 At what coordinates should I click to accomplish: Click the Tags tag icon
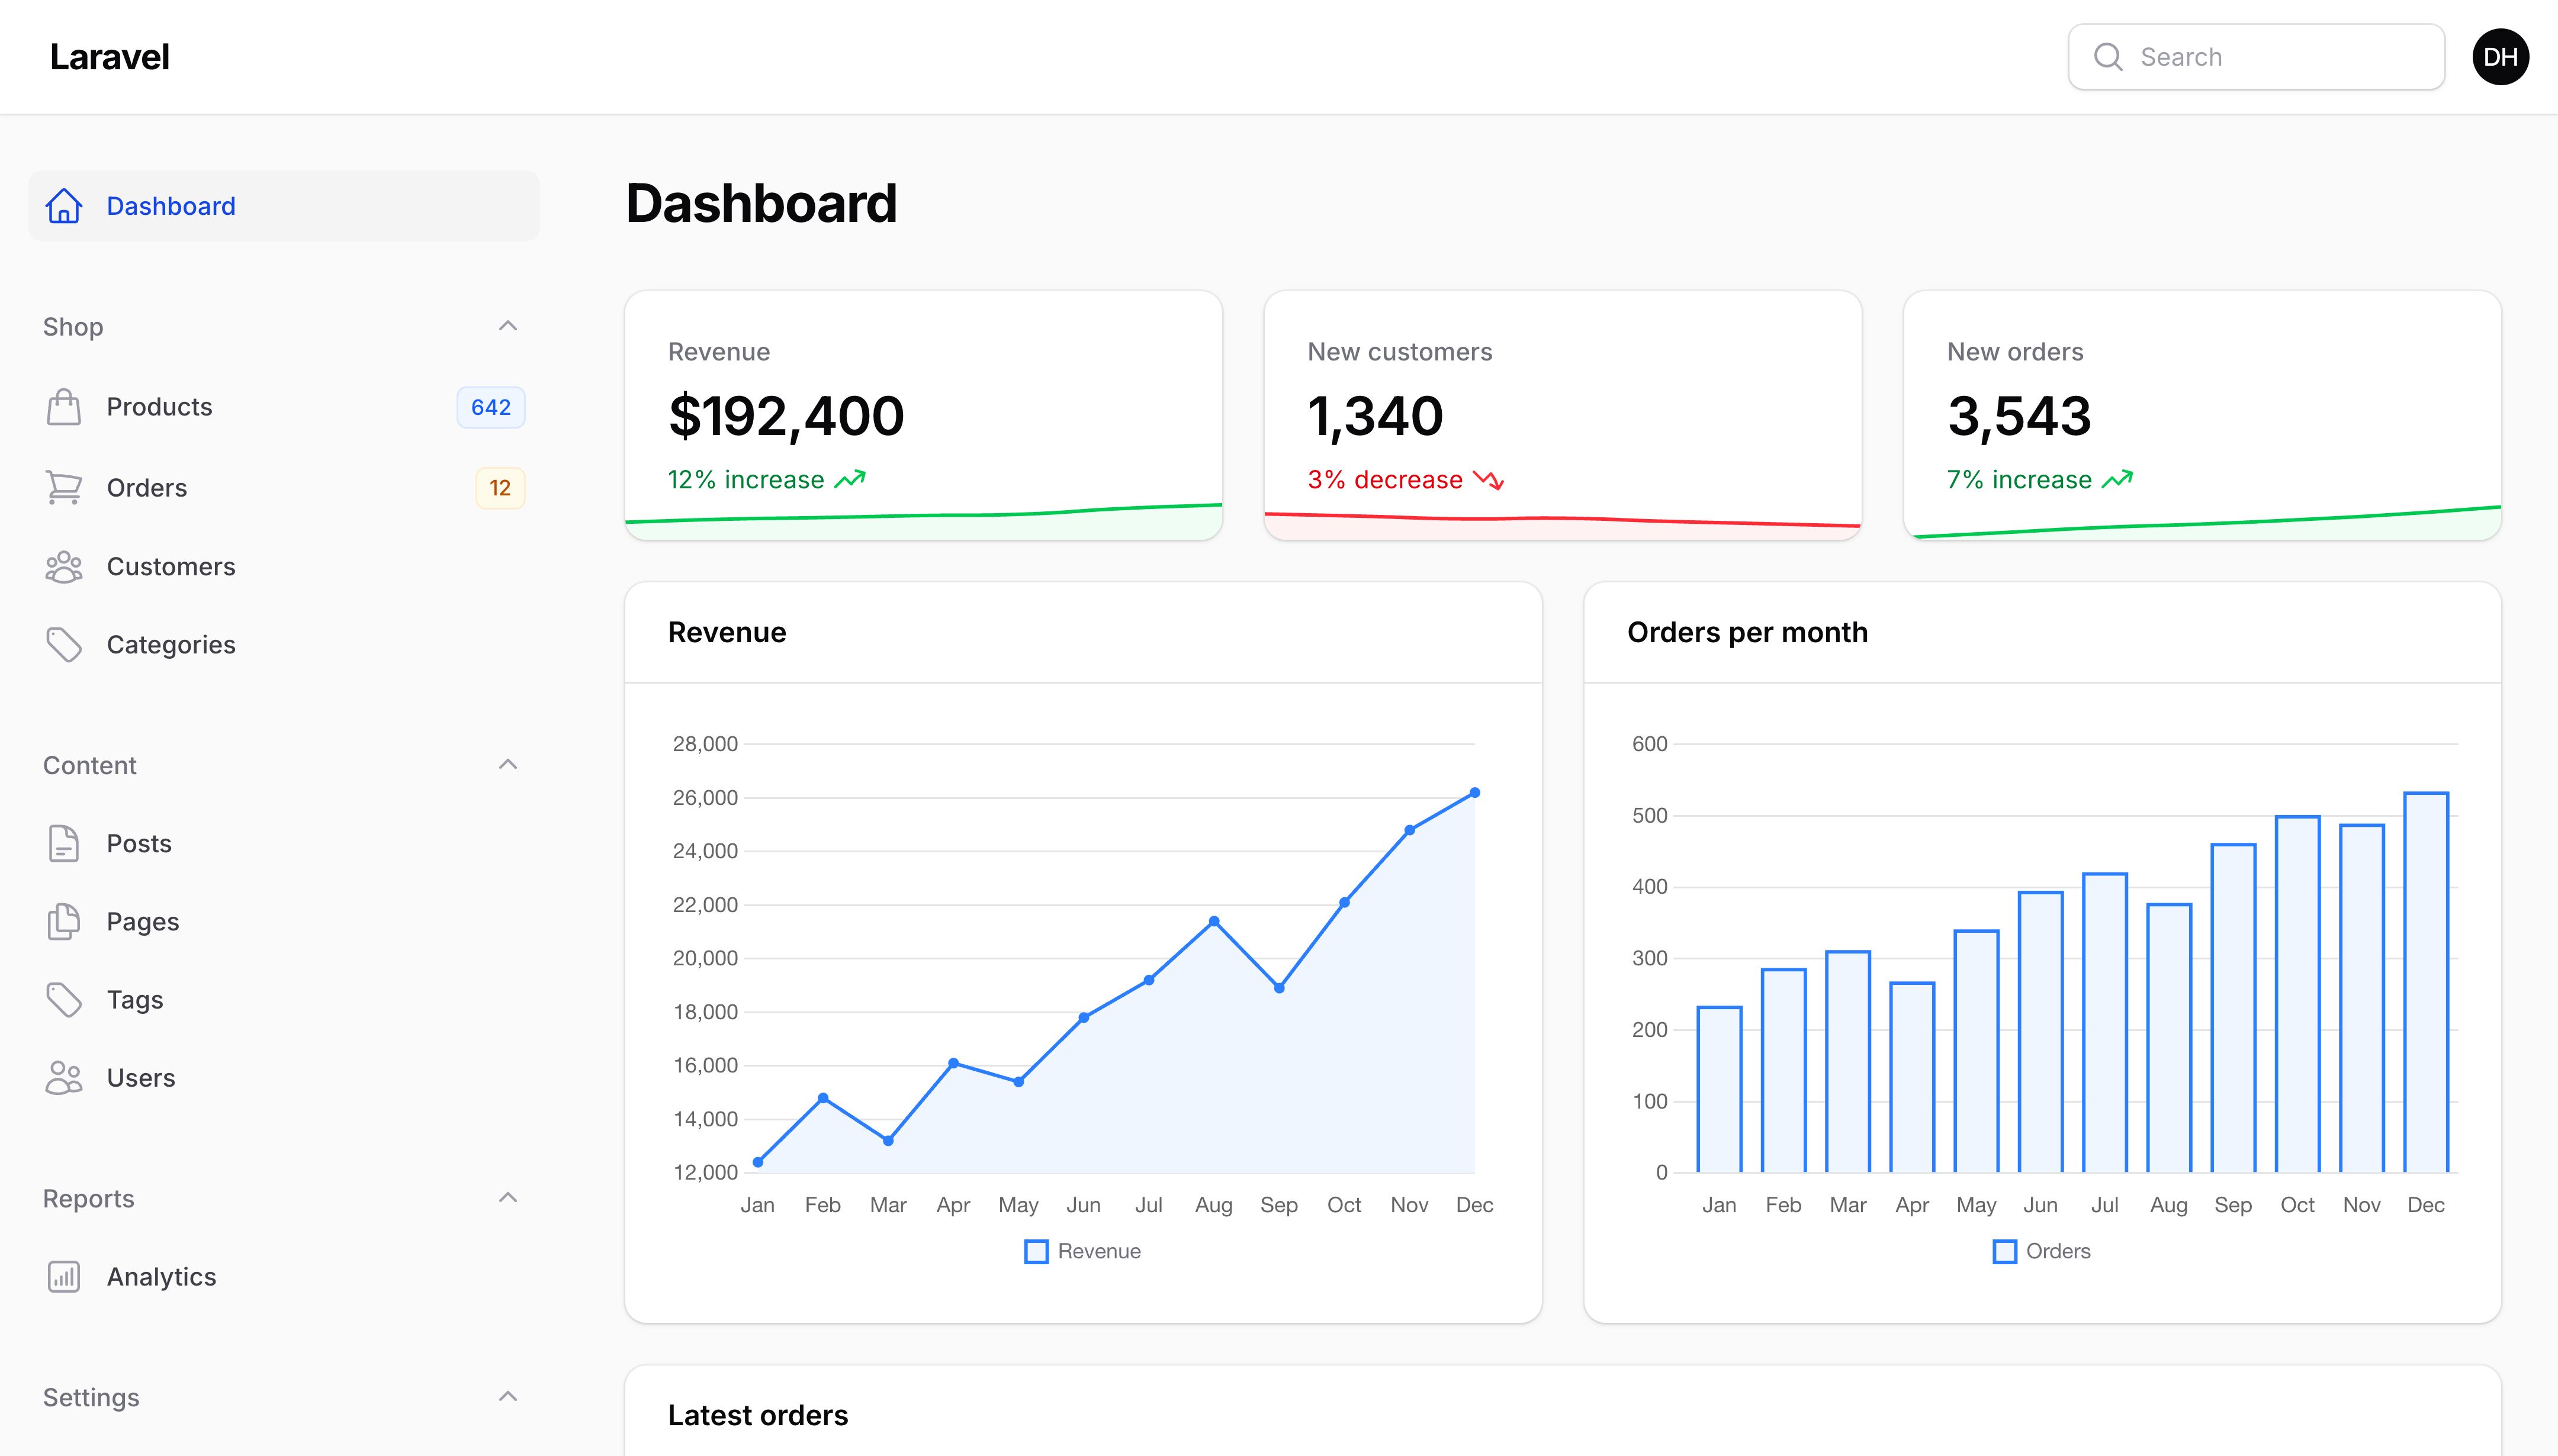click(64, 1000)
